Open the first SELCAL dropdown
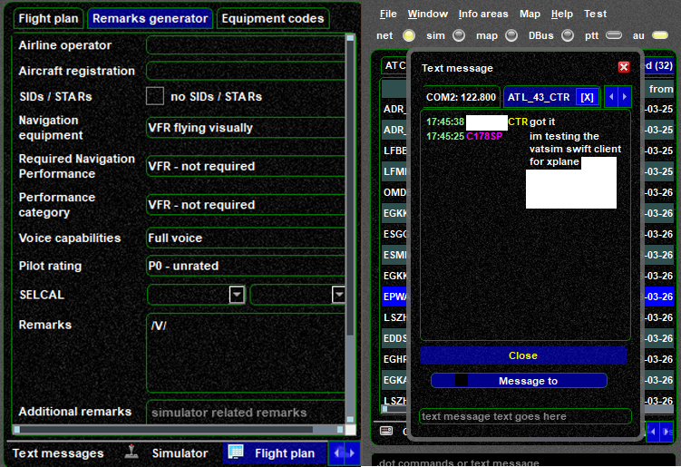 click(x=237, y=295)
